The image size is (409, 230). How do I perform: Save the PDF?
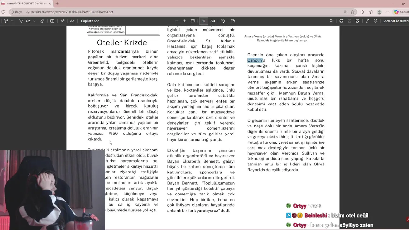coord(349,21)
